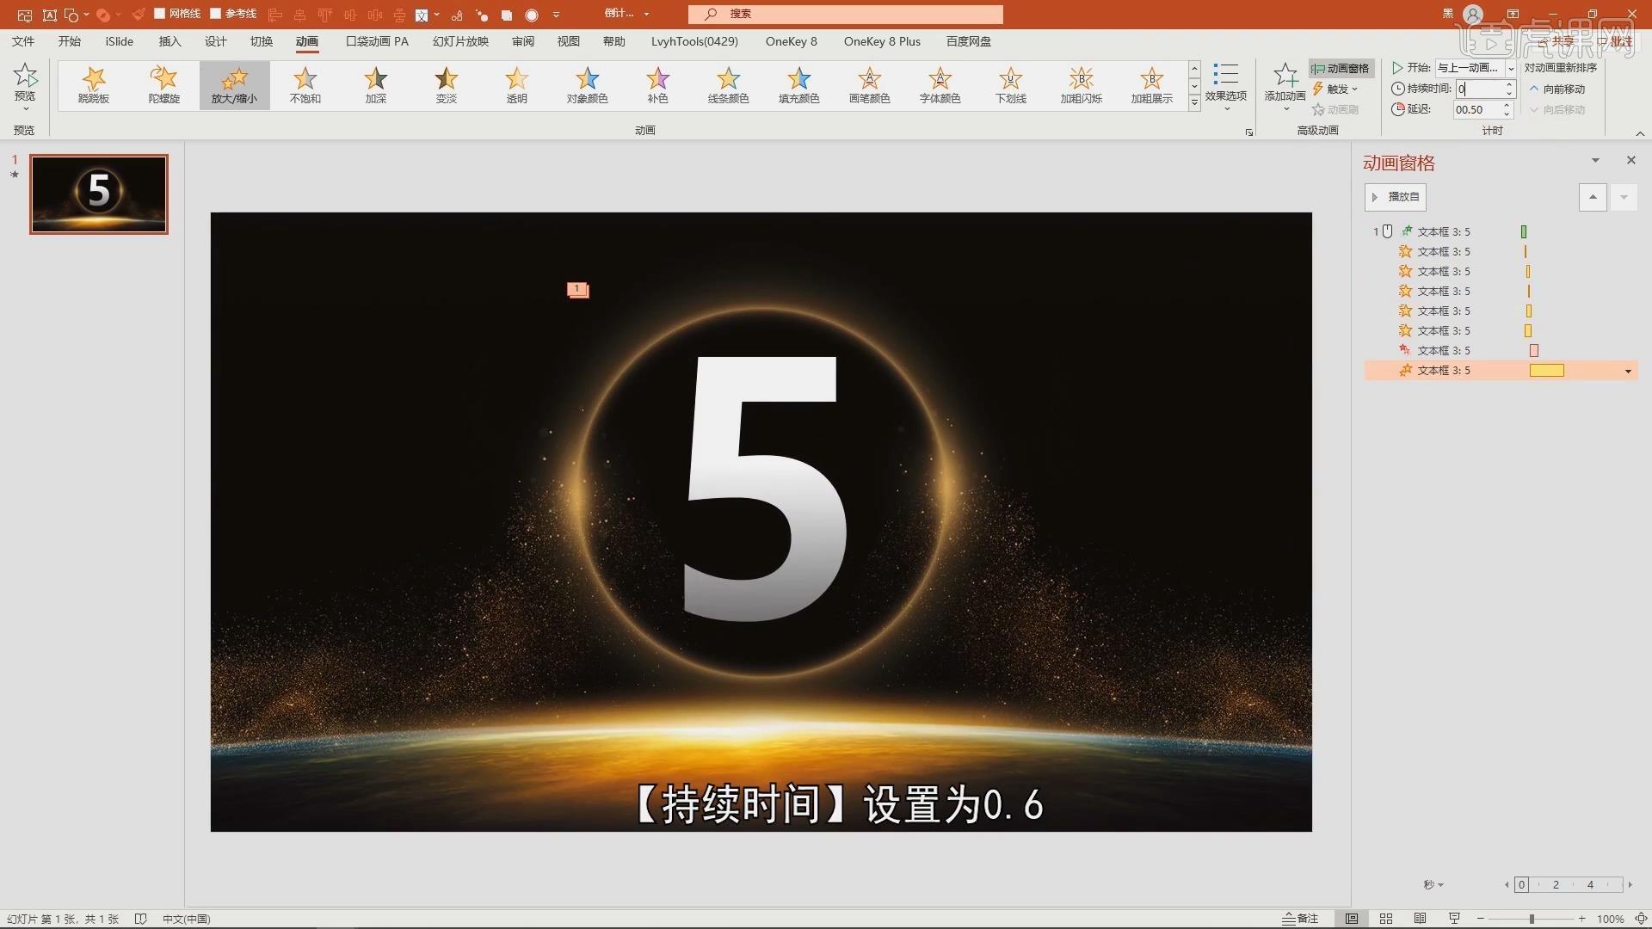Expand animation pane for 文本框 3:5 last entry

(x=1630, y=370)
